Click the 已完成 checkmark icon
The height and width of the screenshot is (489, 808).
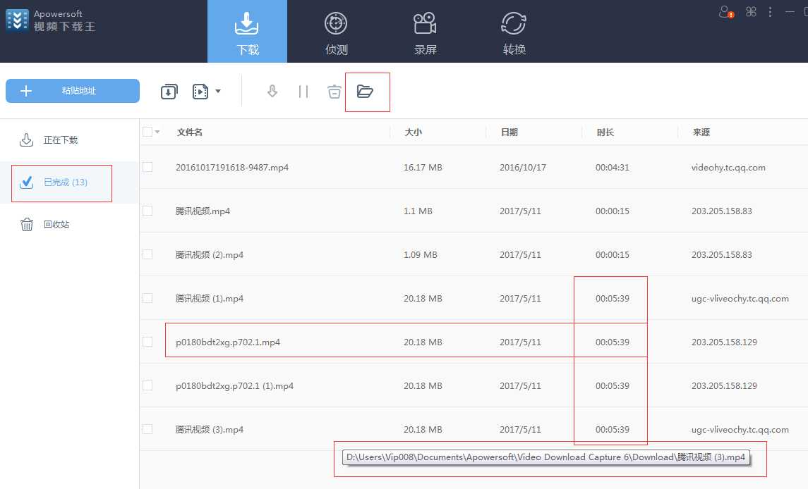coord(26,182)
